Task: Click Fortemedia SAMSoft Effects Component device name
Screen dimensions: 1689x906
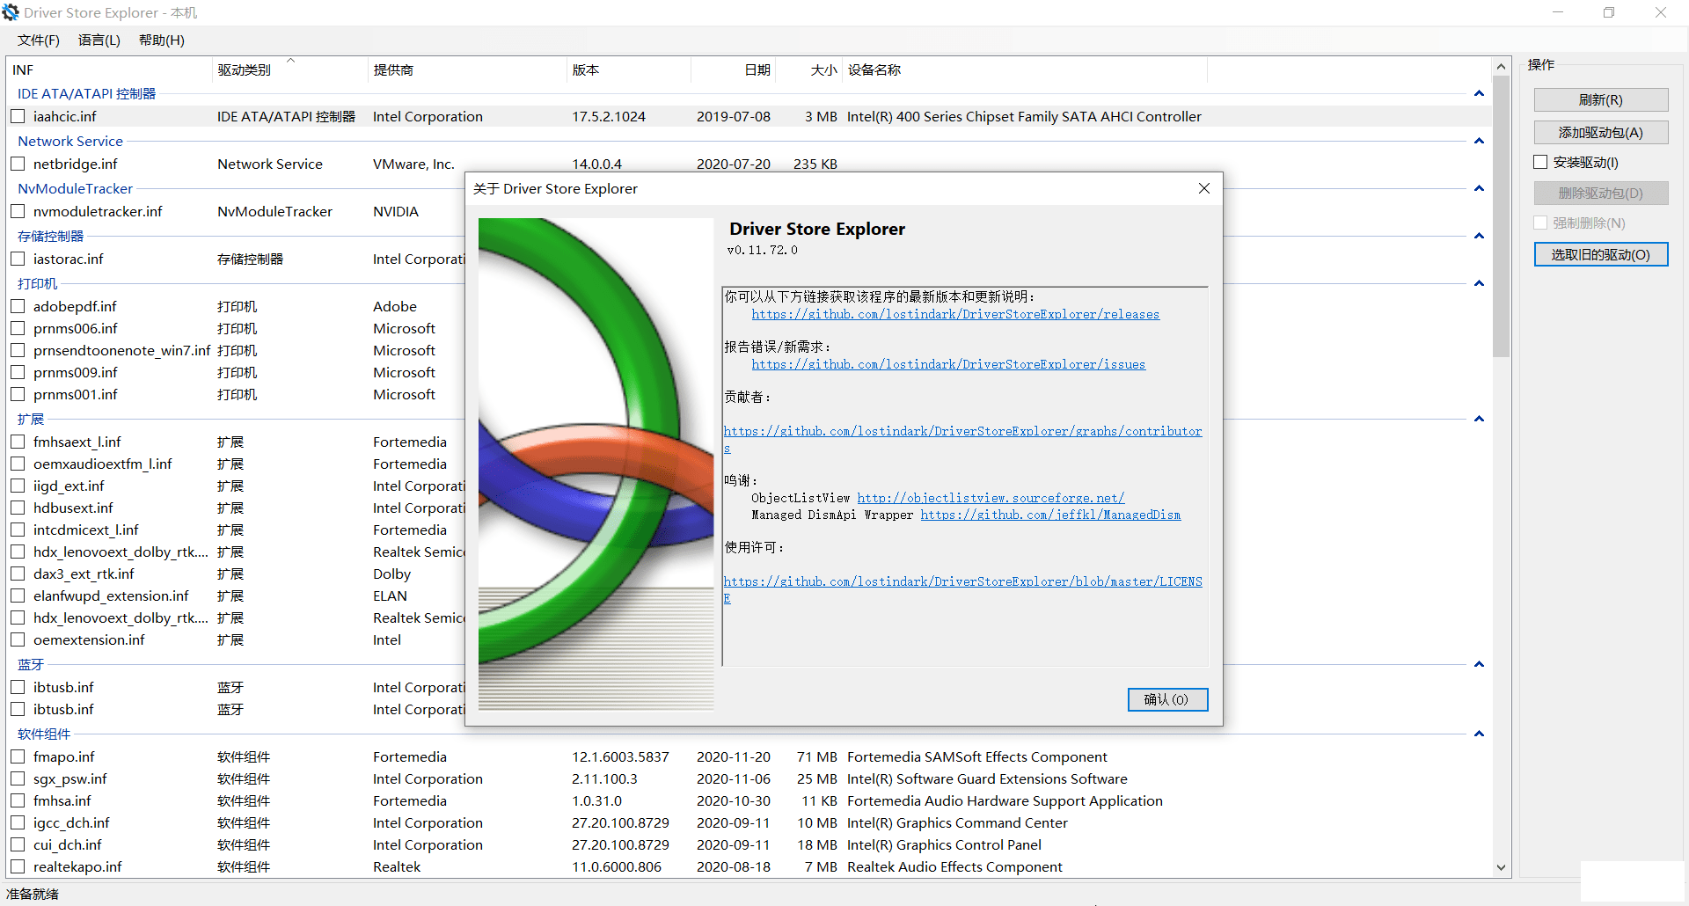Action: [977, 756]
